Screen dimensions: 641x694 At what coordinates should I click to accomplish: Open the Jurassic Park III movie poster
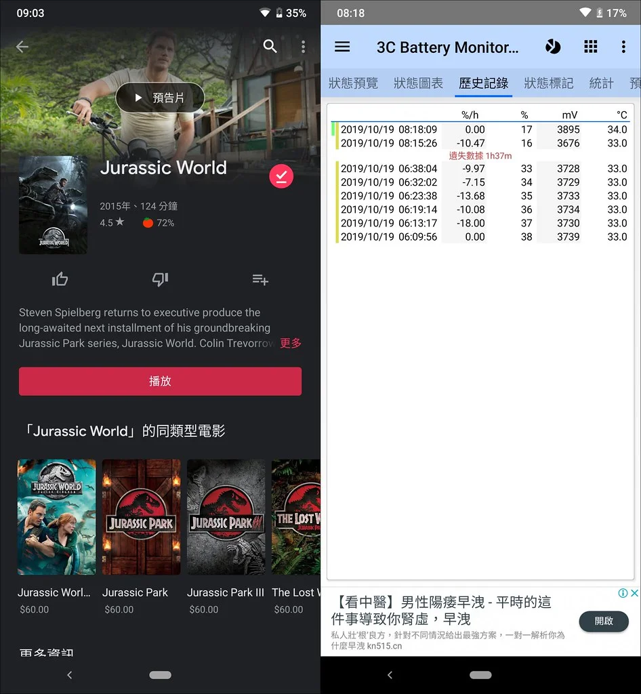pyautogui.click(x=226, y=517)
